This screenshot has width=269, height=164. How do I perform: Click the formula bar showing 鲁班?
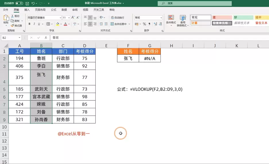(160, 37)
